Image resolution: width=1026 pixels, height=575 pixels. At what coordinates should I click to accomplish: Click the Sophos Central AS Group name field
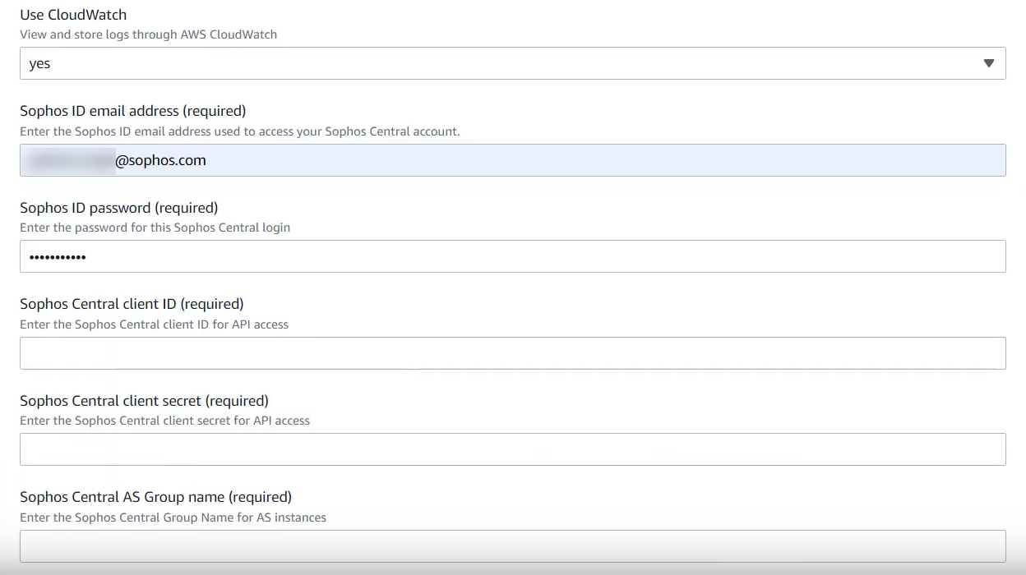[x=512, y=545]
